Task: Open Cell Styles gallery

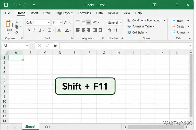Action: [x=137, y=32]
